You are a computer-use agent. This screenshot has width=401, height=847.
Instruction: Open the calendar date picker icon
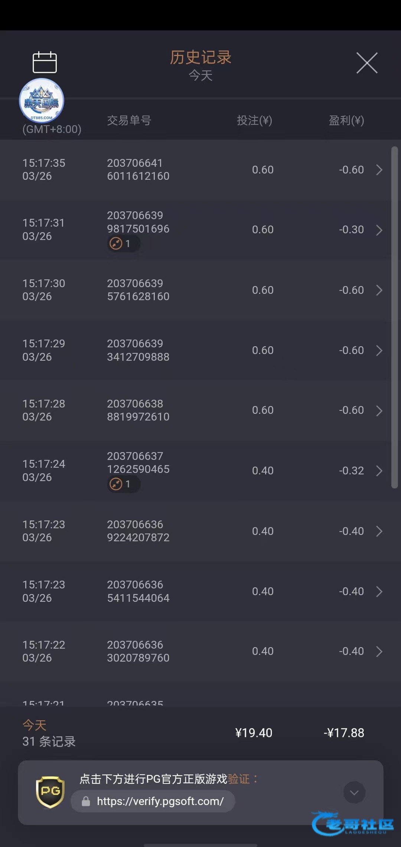45,62
